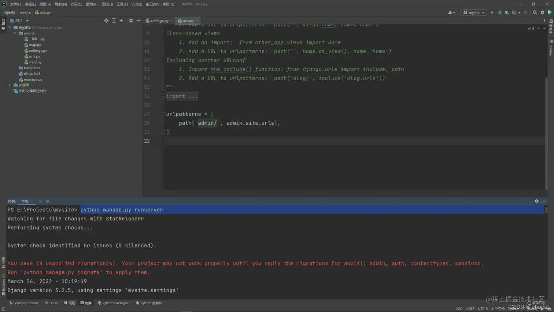
Task: Collapse the root mysite project folder
Action: 10,27
